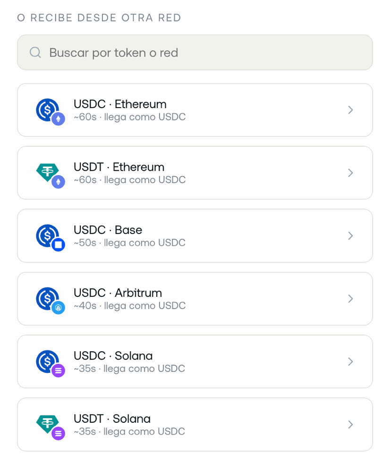Pick the USDT · Solana option
391x454 pixels.
tap(195, 424)
